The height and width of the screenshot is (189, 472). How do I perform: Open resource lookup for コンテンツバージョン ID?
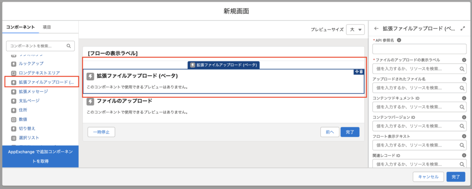(462, 126)
